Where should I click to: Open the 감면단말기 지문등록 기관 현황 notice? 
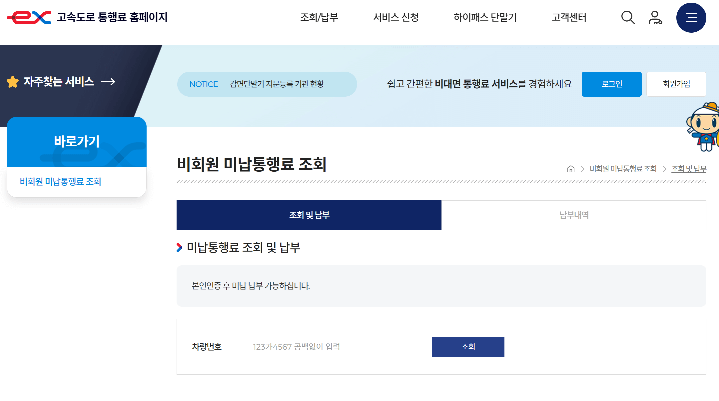pyautogui.click(x=279, y=84)
